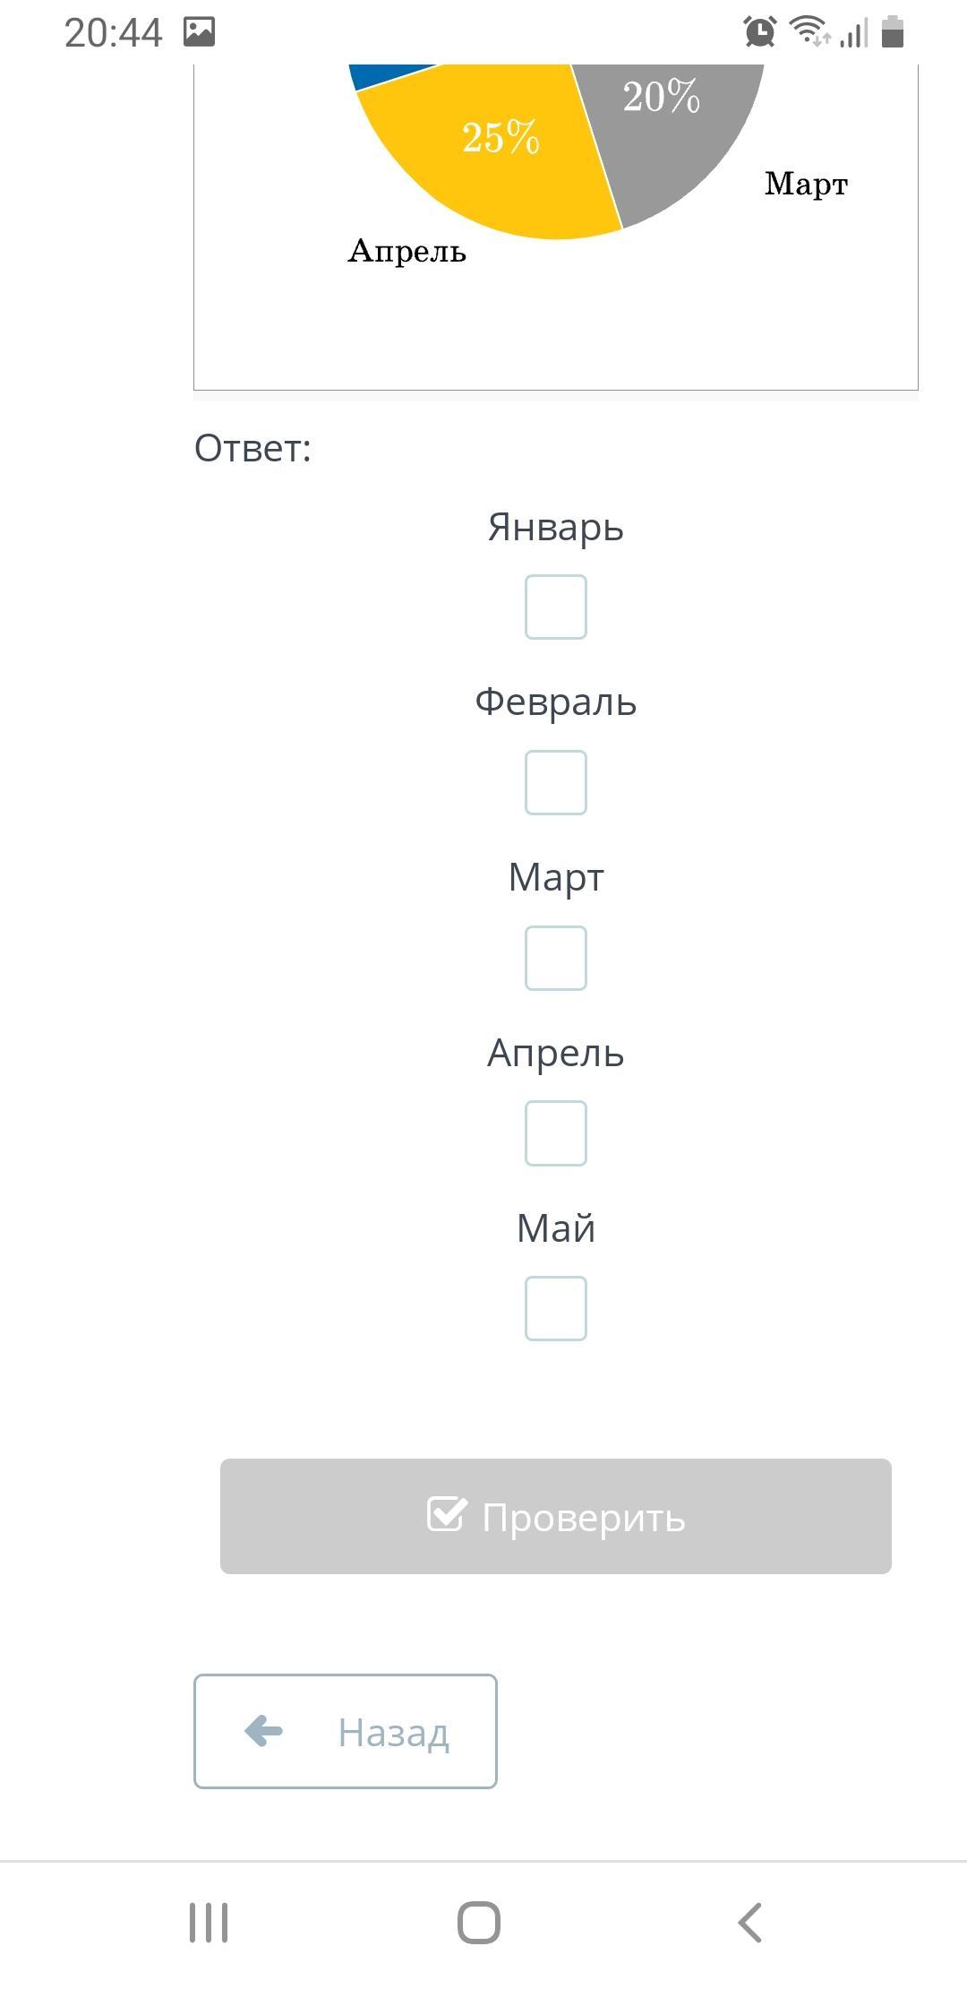The width and height of the screenshot is (967, 1989).
Task: Tap the battery status icon
Action: [x=893, y=32]
